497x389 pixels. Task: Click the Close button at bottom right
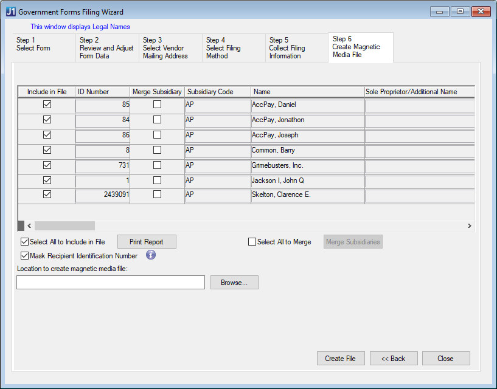point(446,358)
